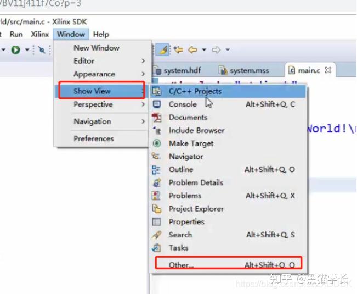Open the Run menu
357x294 pixels.
16,34
